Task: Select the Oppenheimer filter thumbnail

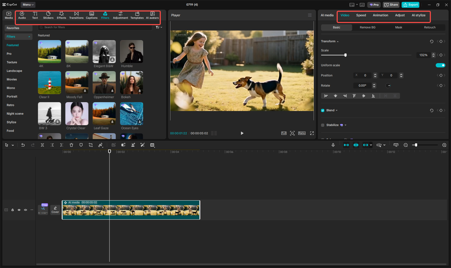Action: 104,83
